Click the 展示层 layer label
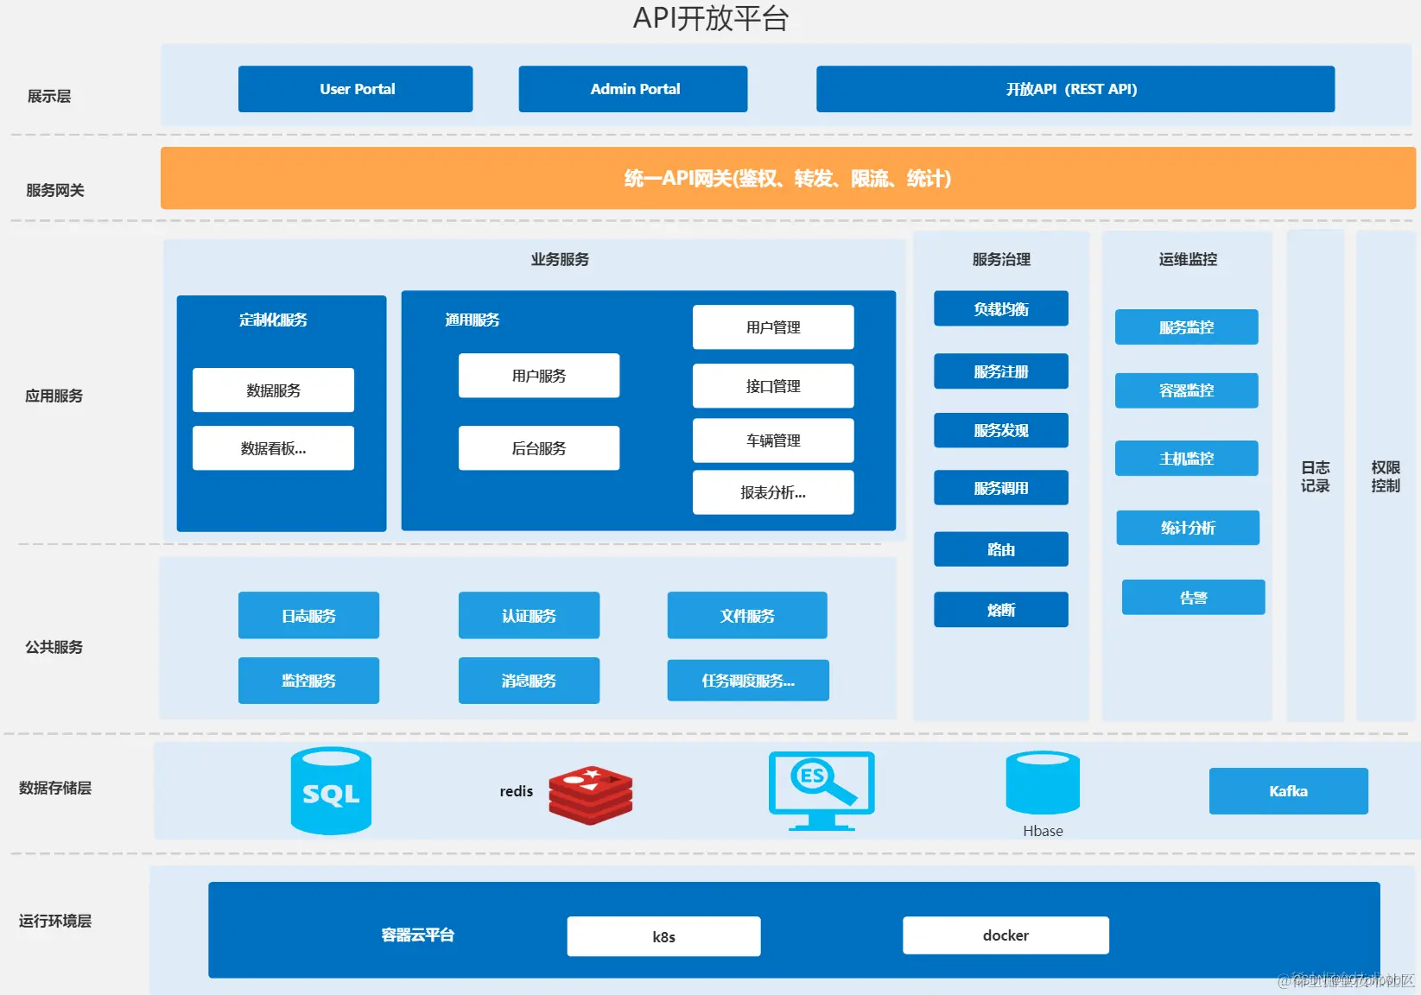1421x995 pixels. pos(49,96)
